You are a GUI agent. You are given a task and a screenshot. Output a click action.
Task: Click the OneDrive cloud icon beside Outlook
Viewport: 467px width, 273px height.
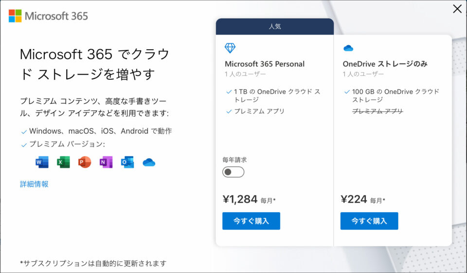[x=149, y=163]
